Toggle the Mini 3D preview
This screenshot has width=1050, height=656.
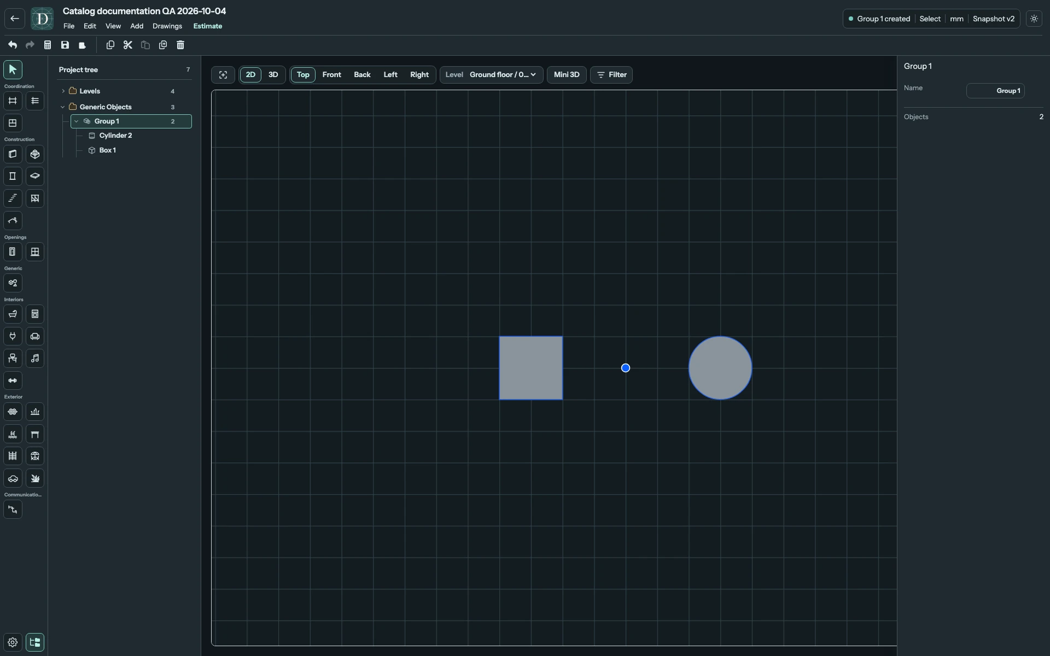(x=567, y=75)
